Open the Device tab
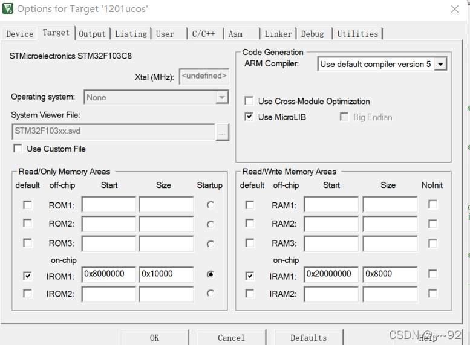 click(x=20, y=34)
